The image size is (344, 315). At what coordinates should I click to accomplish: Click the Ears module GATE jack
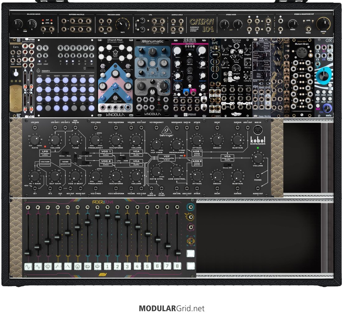pyautogui.click(x=19, y=60)
